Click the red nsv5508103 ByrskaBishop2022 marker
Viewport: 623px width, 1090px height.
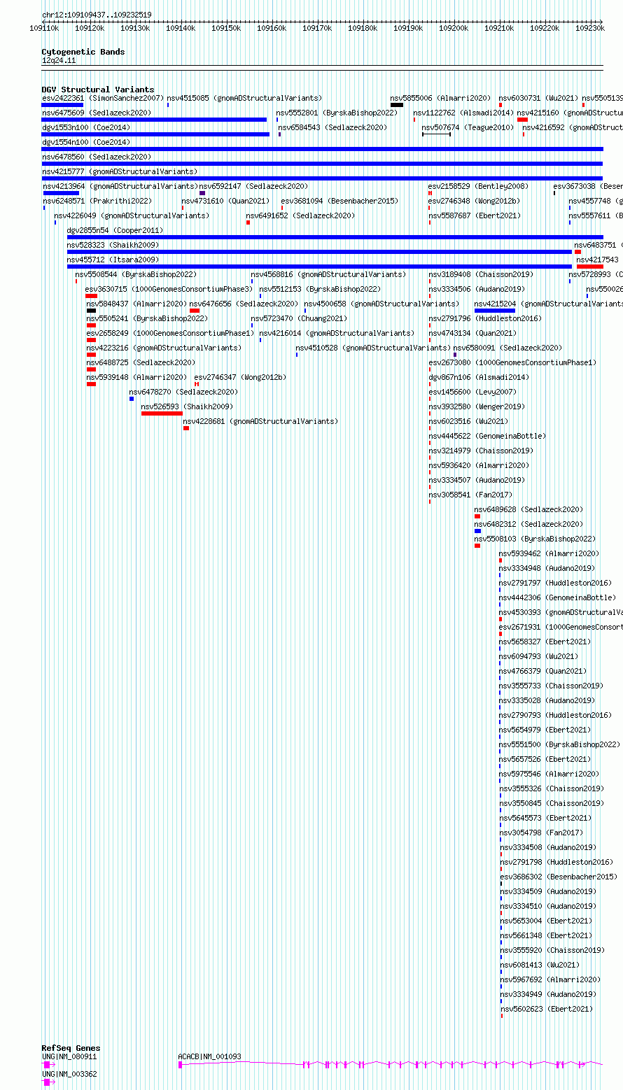pyautogui.click(x=477, y=546)
